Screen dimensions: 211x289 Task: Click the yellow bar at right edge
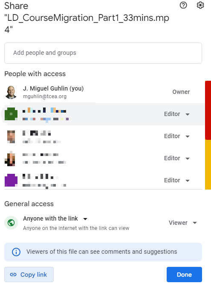pos(208,164)
